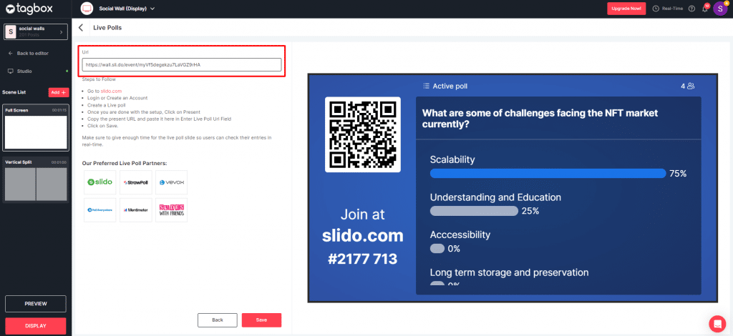The image size is (733, 336).
Task: Select the Full Screen scene thumbnail
Action: (36, 132)
